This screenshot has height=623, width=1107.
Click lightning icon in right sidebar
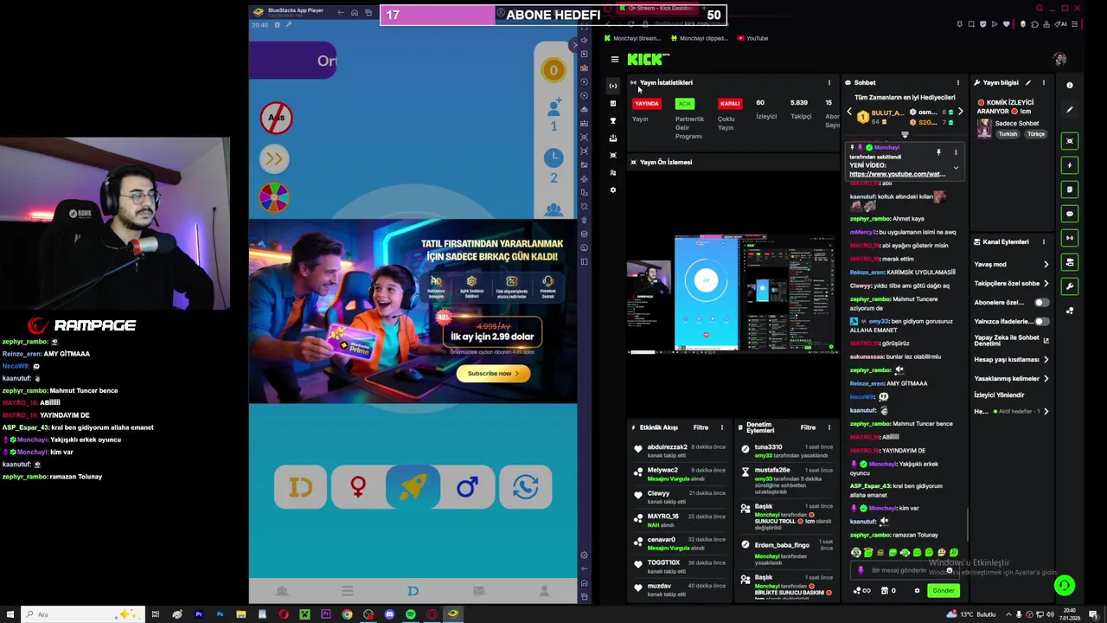coord(1070,165)
